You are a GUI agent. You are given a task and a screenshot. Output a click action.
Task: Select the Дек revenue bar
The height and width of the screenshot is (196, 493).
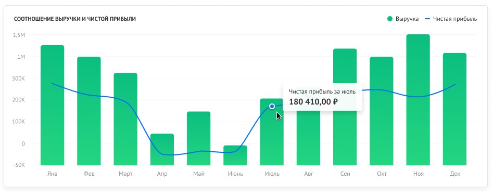454,109
